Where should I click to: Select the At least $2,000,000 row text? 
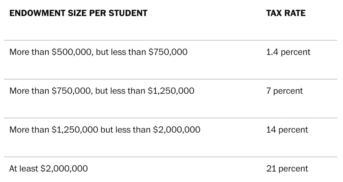point(48,168)
